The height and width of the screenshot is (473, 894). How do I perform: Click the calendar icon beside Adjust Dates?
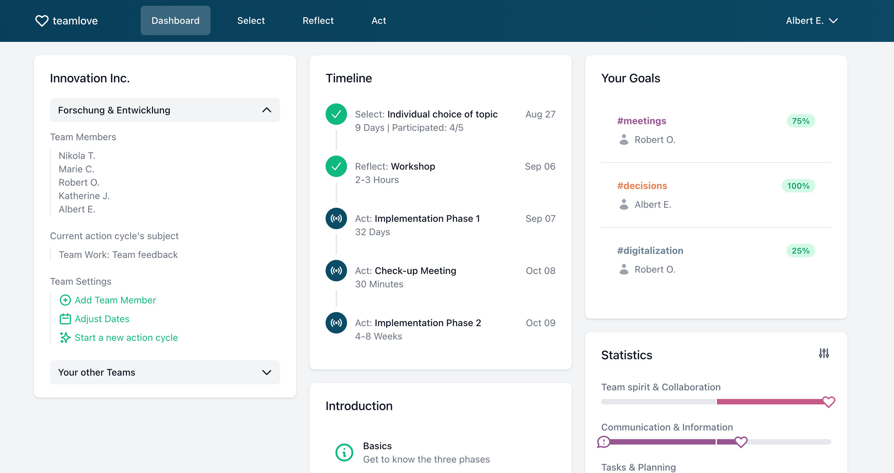tap(65, 319)
